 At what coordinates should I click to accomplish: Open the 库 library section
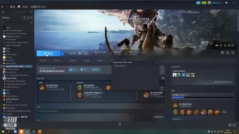click(x=19, y=7)
